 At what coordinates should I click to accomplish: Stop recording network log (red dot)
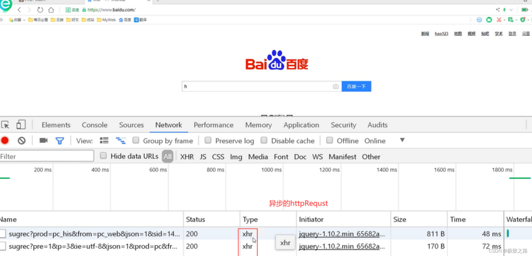(5, 141)
